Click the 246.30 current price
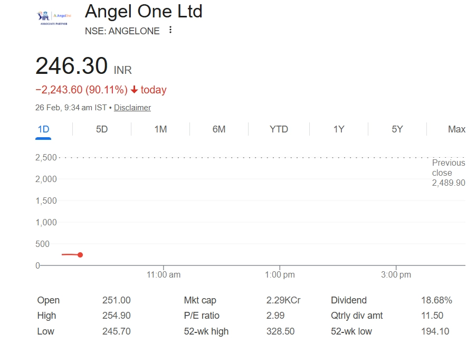This screenshot has width=476, height=362. click(71, 66)
